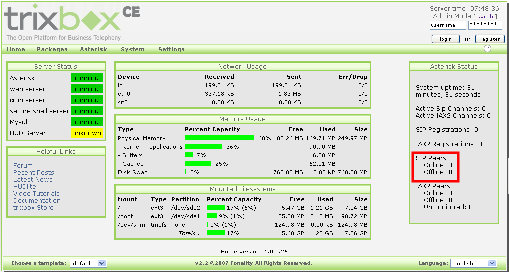
Task: Click the 249.97 MB physical memory size
Action: [353, 138]
